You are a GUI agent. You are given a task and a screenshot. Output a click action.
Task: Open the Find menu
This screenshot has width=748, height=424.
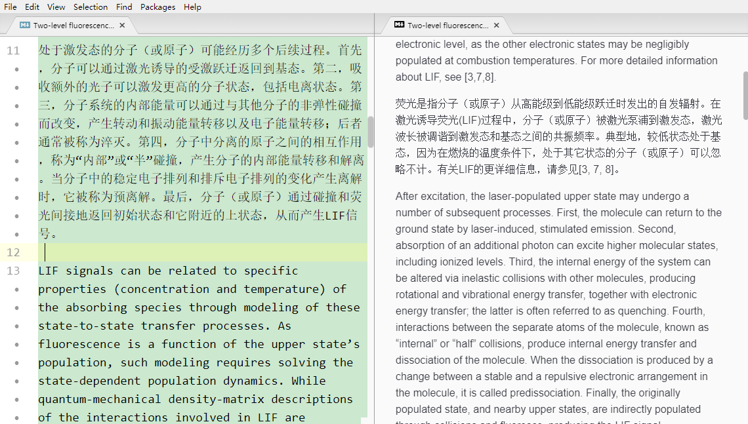click(124, 7)
